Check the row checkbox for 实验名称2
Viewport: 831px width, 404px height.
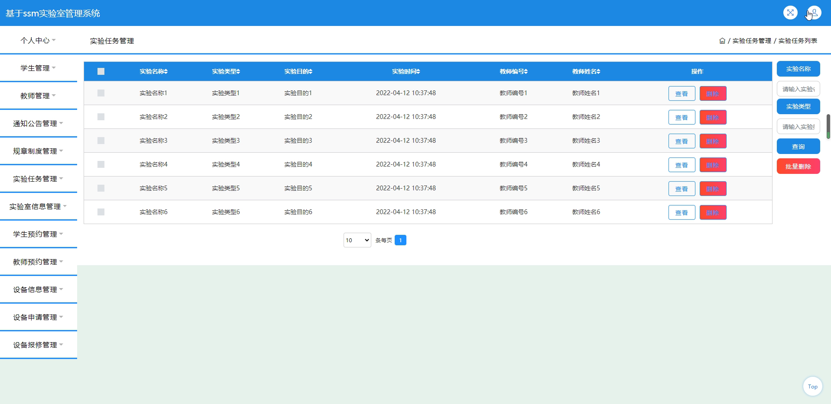click(101, 117)
